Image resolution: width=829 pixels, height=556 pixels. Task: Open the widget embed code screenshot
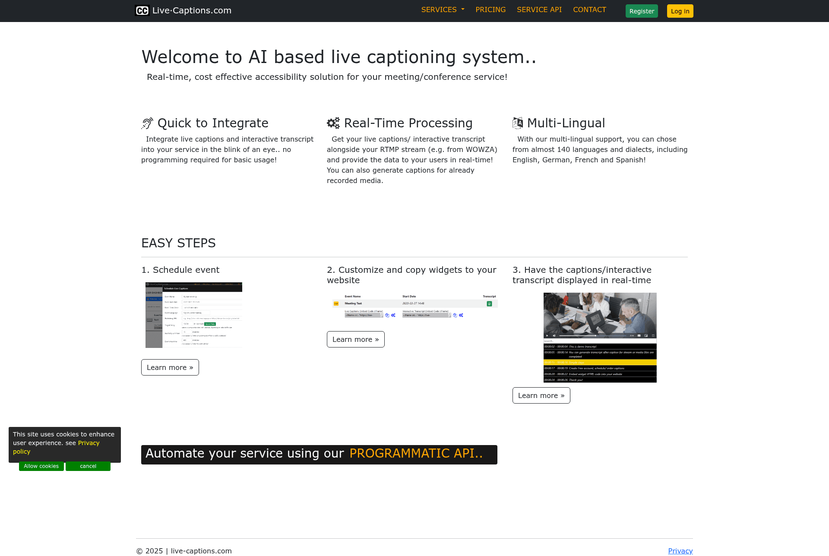coord(414,306)
